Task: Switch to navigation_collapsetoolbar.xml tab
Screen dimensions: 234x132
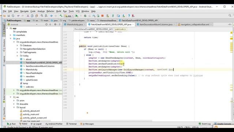Action: 195,25
